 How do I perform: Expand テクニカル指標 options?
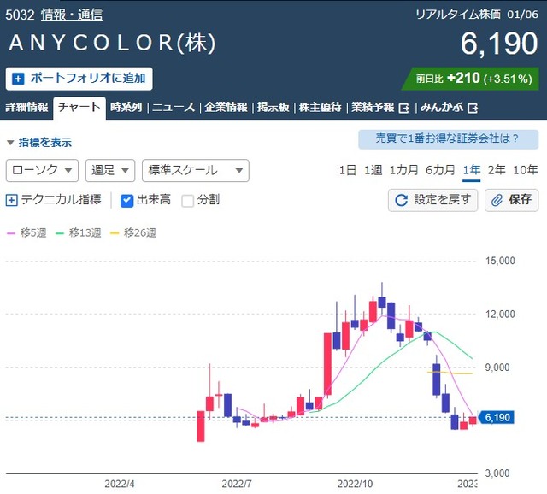pyautogui.click(x=54, y=200)
